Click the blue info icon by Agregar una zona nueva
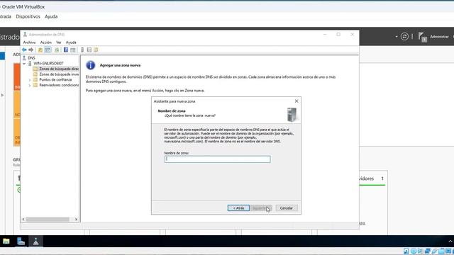This screenshot has width=454, height=255. pyautogui.click(x=91, y=65)
